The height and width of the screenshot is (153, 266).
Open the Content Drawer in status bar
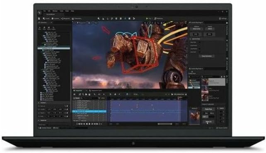(45, 128)
